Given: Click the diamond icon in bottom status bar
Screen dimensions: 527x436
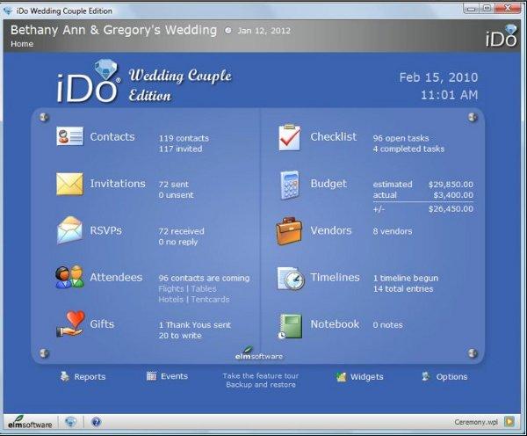Looking at the screenshot, I should [71, 422].
